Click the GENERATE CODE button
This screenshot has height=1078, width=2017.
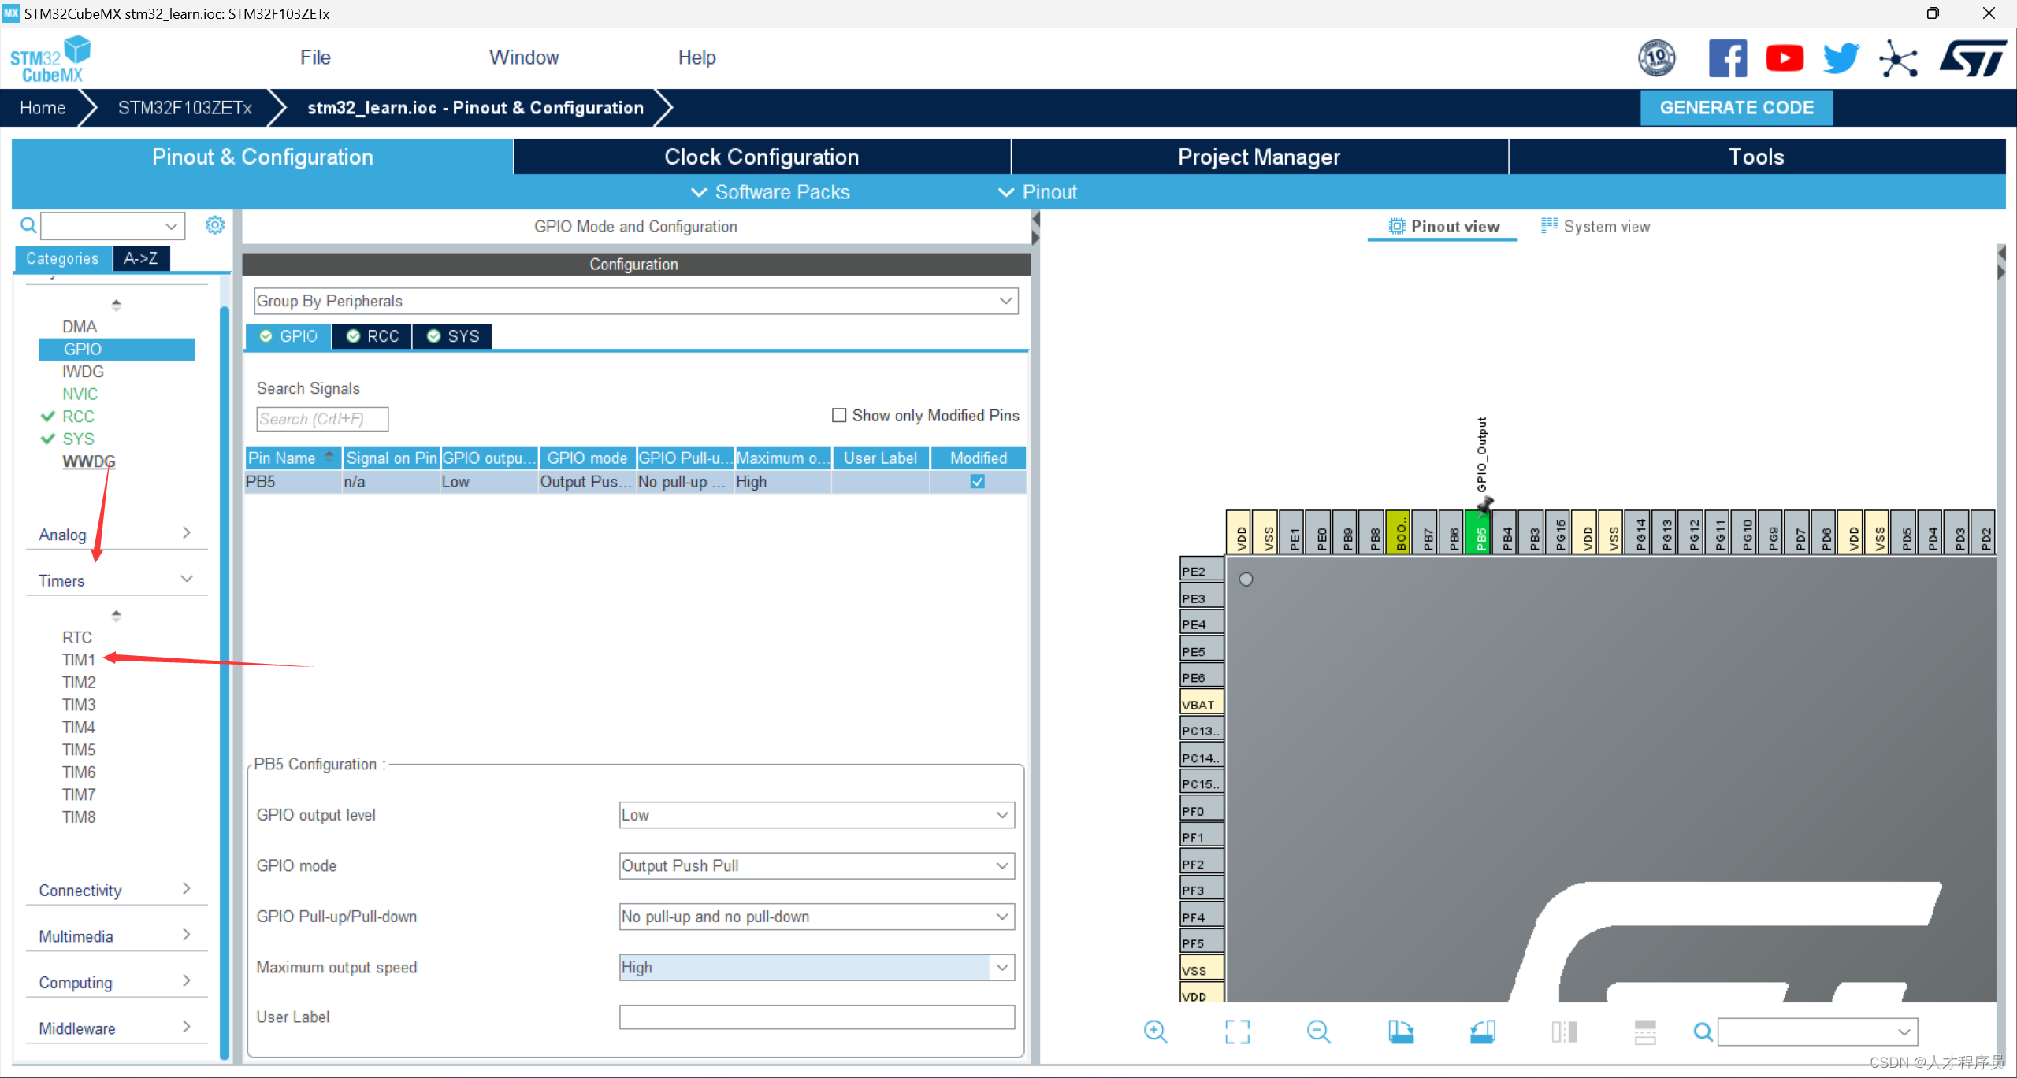click(1736, 108)
